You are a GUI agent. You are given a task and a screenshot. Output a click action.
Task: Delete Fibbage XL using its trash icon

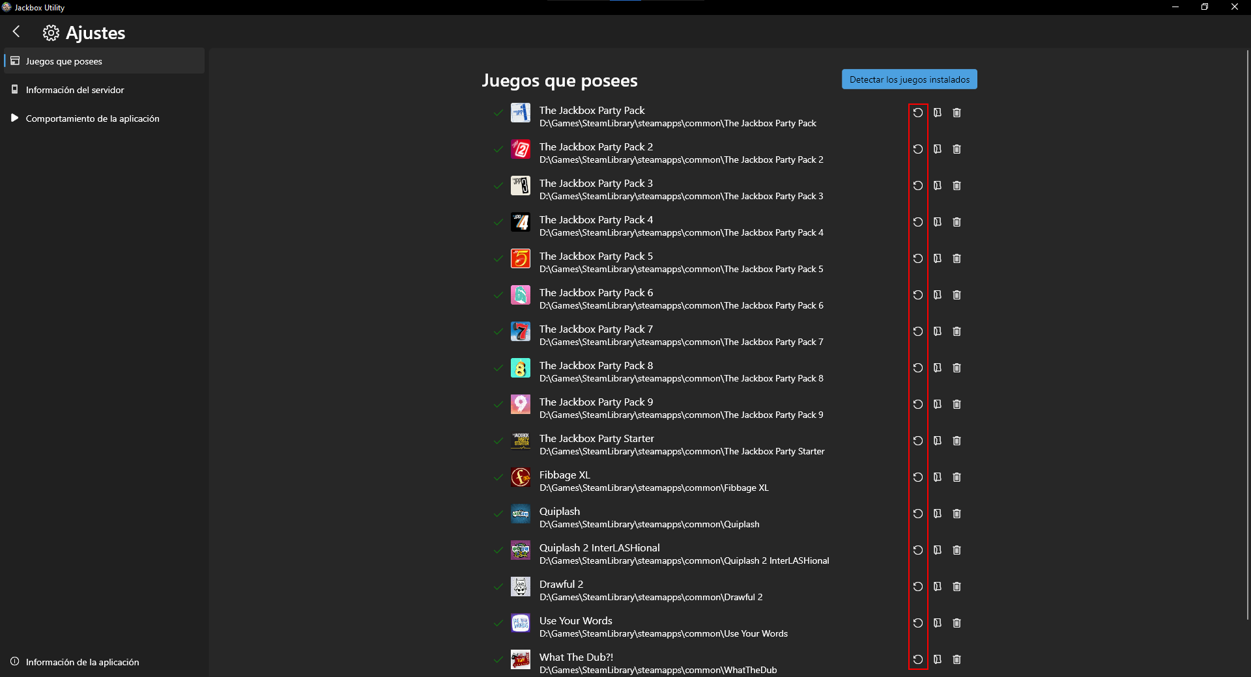956,477
